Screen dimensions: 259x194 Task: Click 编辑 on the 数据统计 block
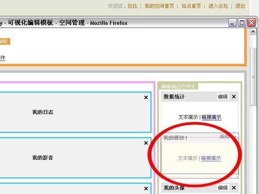tap(223, 97)
